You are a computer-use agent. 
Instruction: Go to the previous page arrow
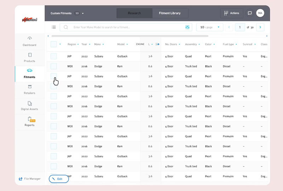229,27
